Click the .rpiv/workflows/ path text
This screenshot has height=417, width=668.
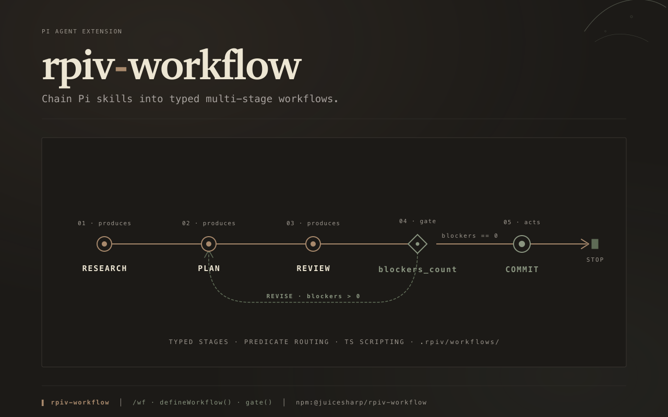click(460, 342)
